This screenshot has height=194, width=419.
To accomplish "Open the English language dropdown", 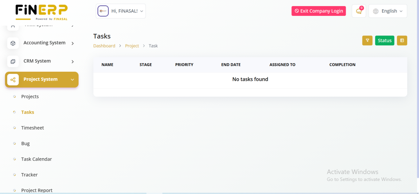I will click(388, 11).
